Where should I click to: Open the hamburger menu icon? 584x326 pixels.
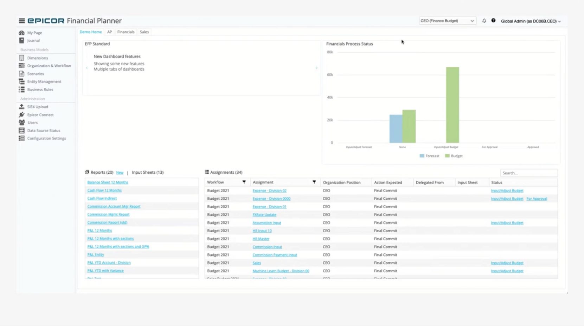pos(22,21)
